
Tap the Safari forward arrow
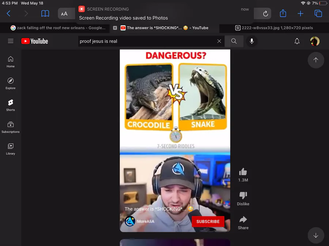[x=26, y=13]
